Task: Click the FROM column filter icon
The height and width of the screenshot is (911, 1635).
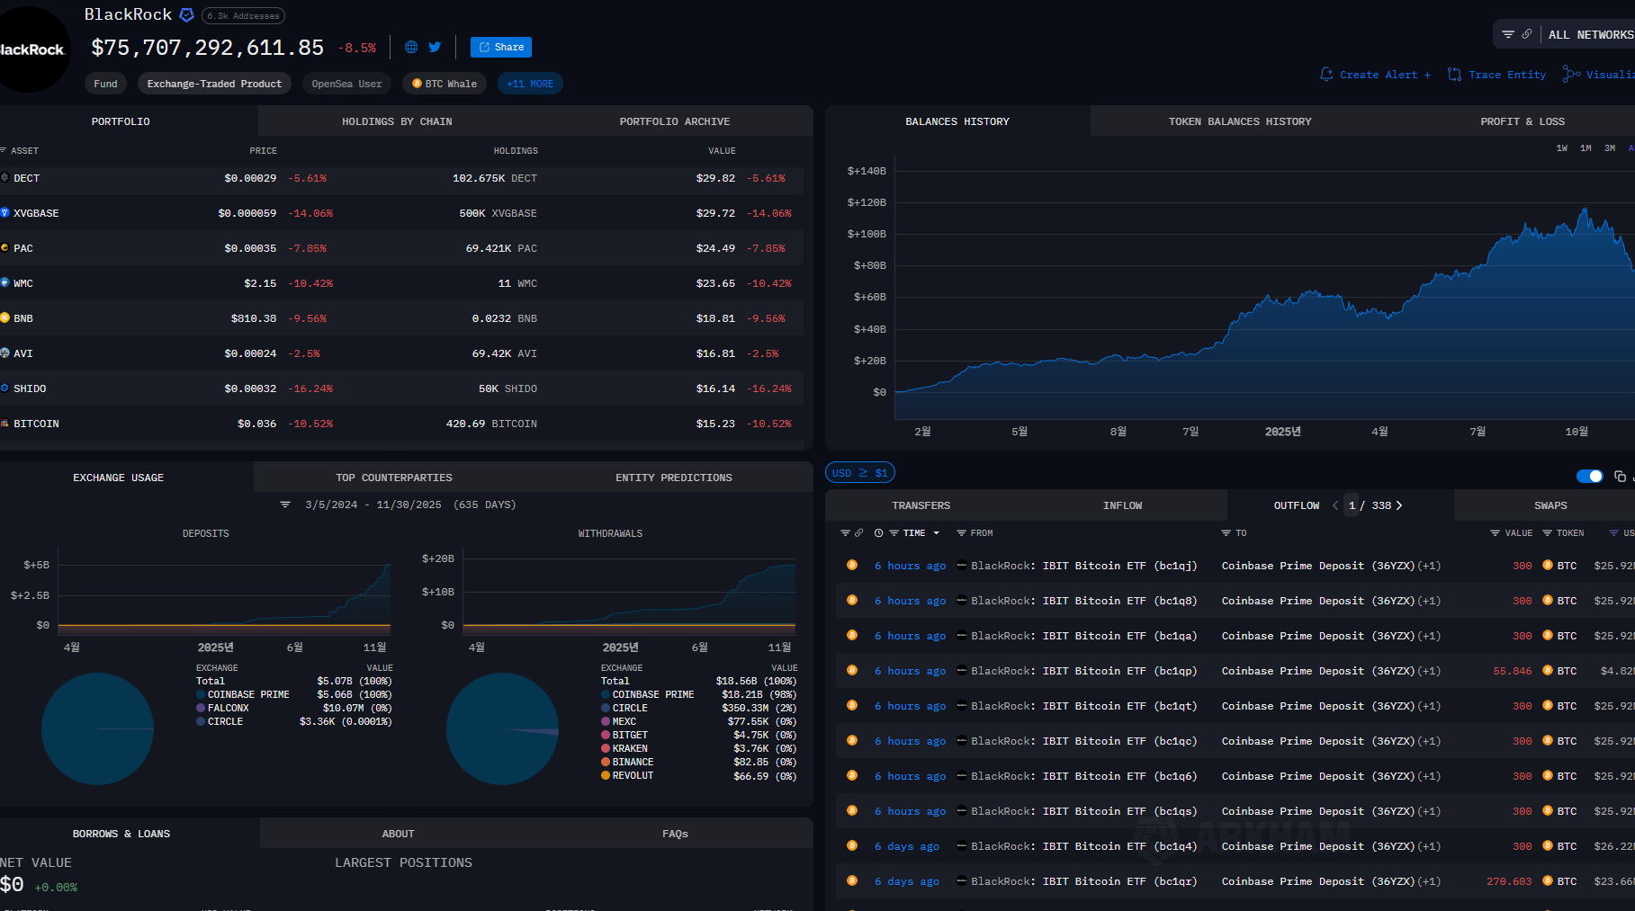Action: pyautogui.click(x=961, y=533)
